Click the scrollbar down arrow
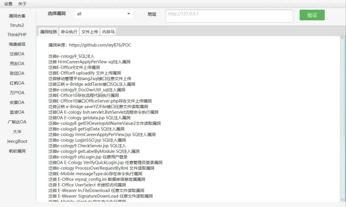 pos(342,200)
